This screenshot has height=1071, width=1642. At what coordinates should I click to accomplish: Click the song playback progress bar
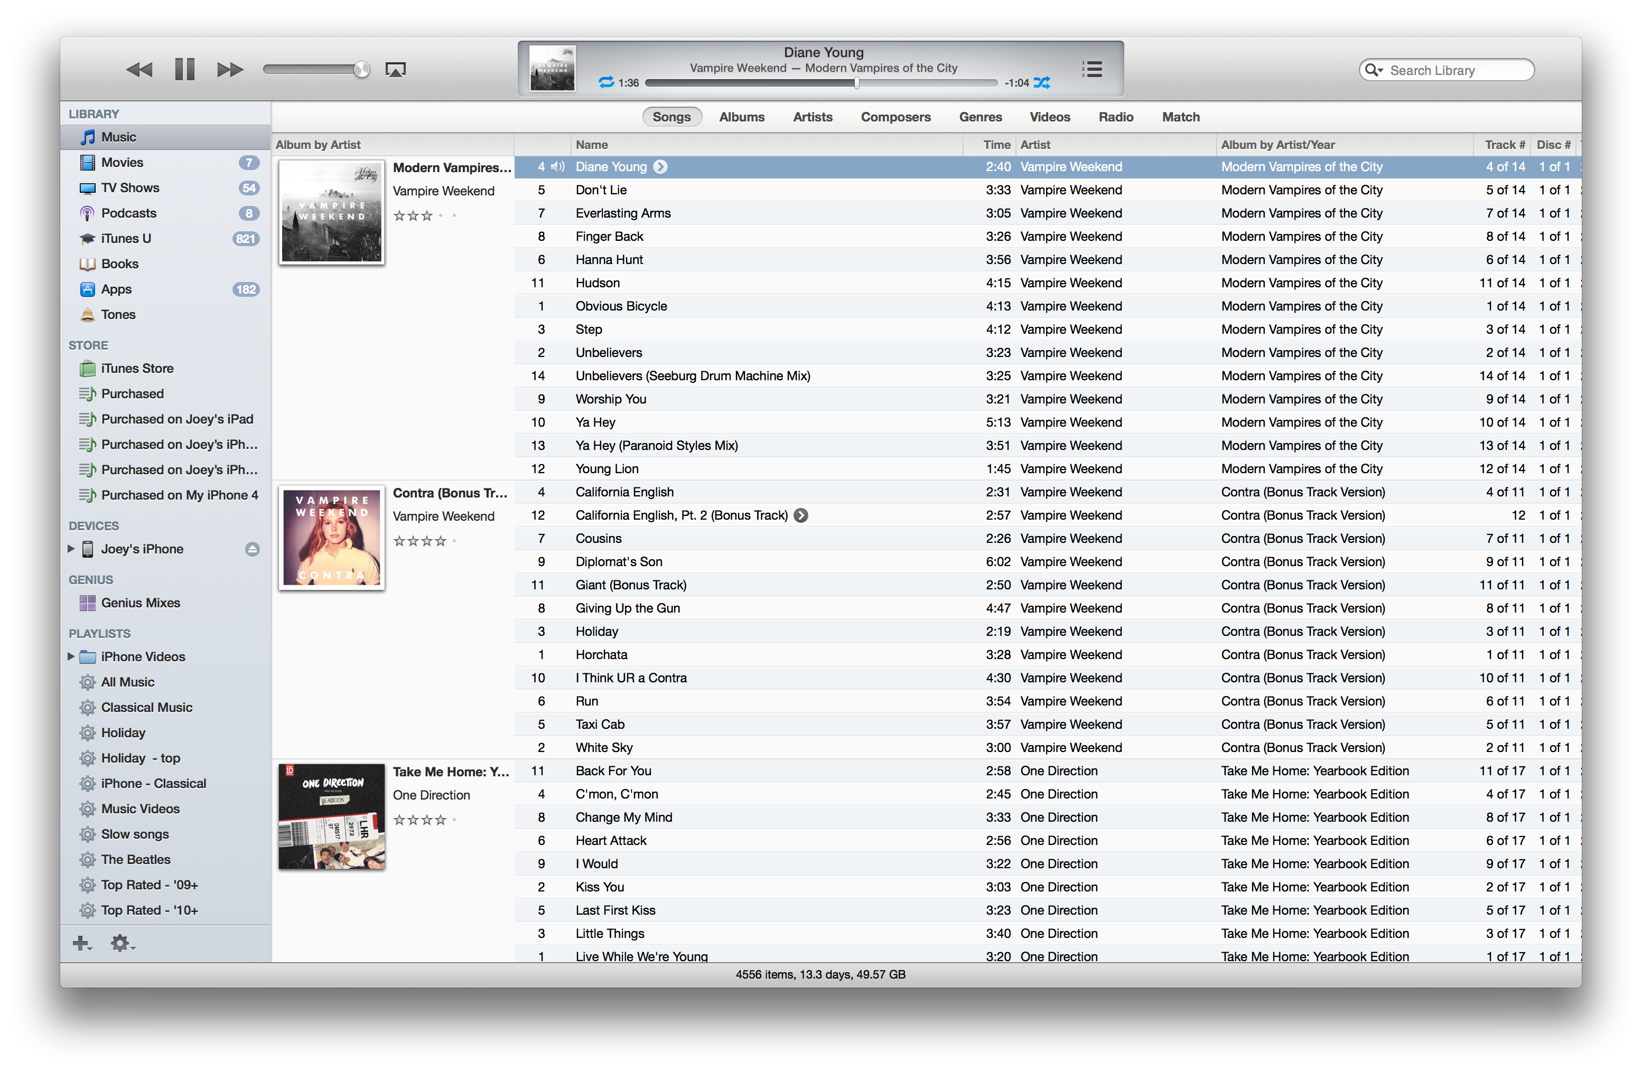pyautogui.click(x=821, y=83)
